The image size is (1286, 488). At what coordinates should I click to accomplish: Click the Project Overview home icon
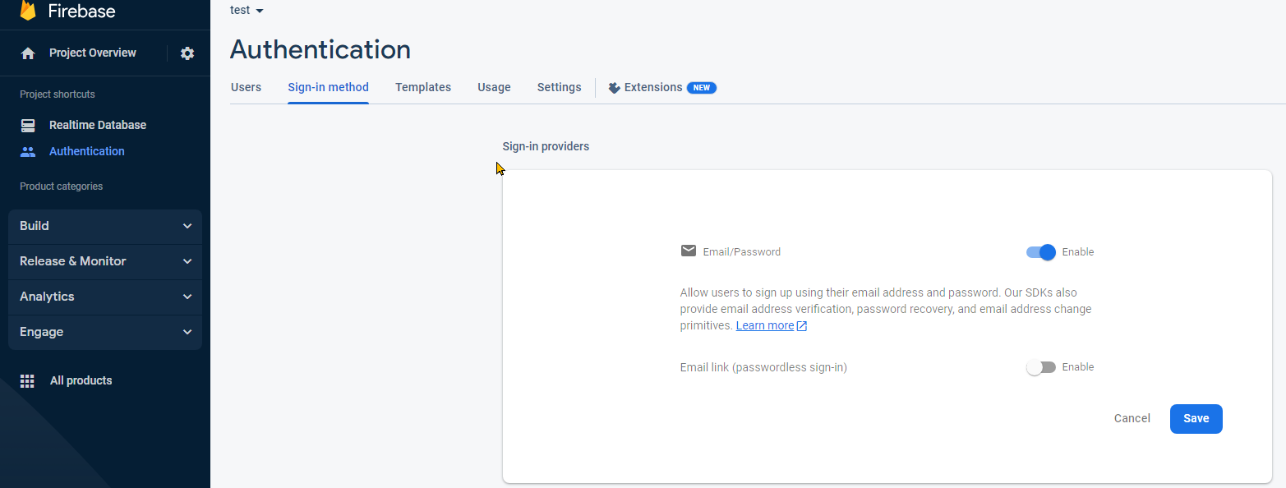point(28,53)
